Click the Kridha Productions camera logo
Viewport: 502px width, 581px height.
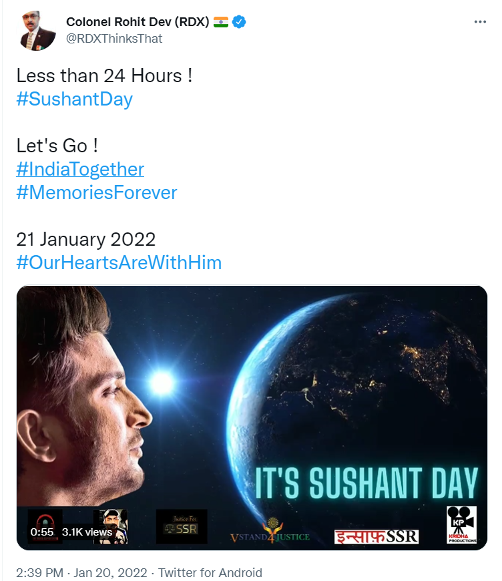[x=462, y=525]
